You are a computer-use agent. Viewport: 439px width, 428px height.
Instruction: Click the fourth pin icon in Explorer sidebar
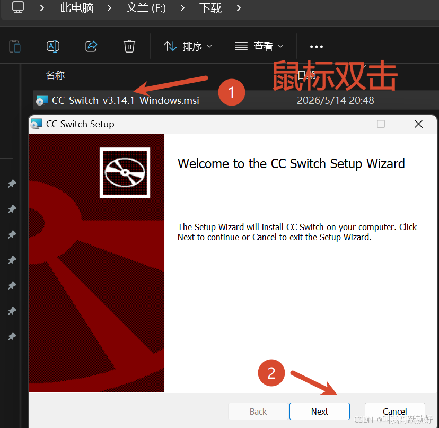12,260
